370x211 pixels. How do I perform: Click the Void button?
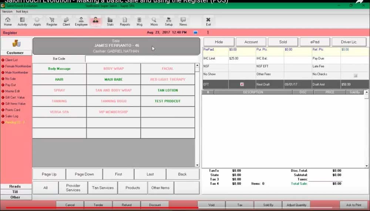(211, 205)
